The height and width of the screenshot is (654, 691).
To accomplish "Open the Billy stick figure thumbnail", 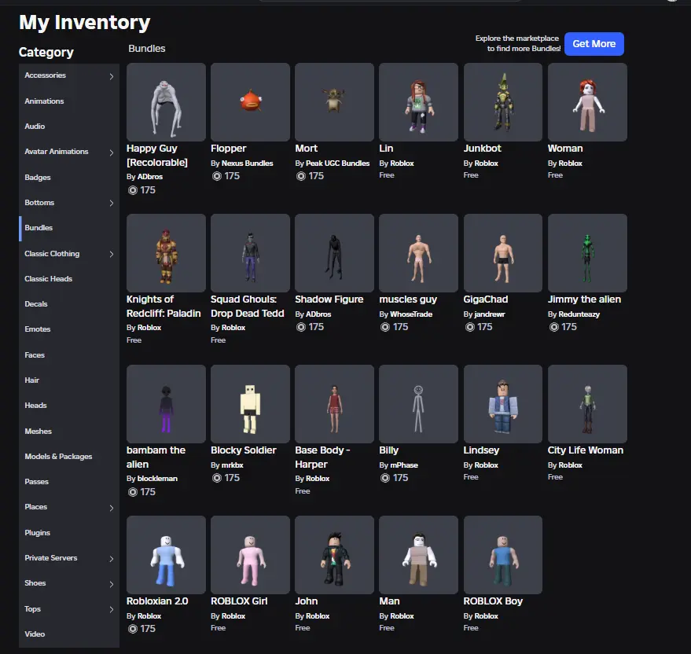I will tap(418, 404).
